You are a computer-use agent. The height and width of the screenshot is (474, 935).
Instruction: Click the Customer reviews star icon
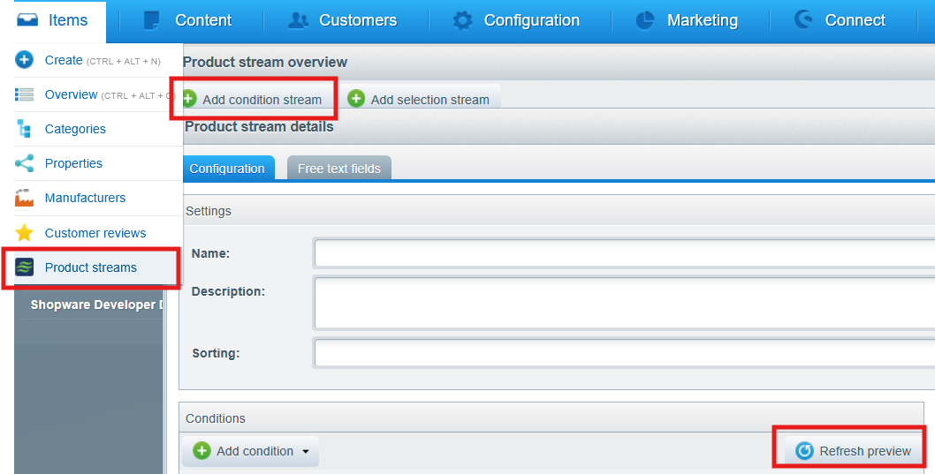pos(25,233)
